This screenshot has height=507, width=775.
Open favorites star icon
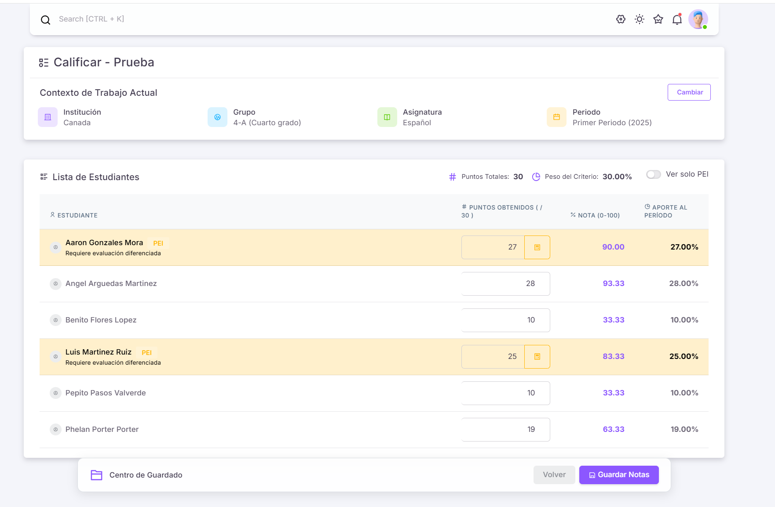coord(658,19)
